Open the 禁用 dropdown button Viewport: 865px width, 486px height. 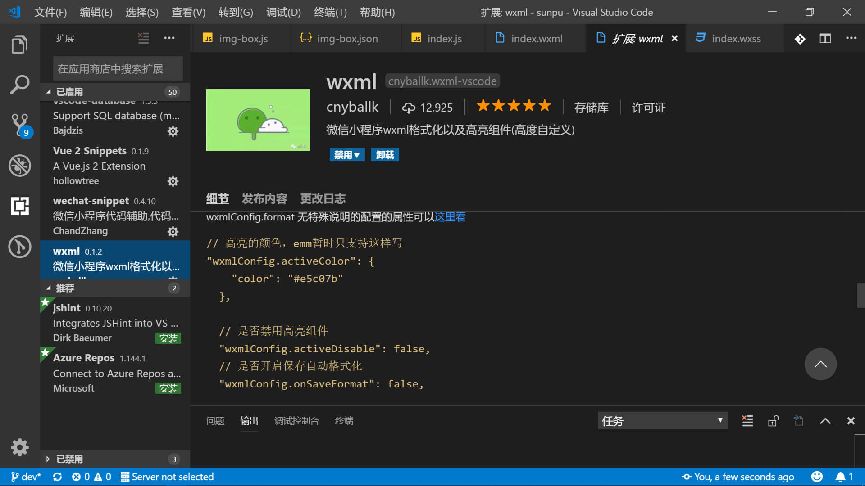[347, 155]
